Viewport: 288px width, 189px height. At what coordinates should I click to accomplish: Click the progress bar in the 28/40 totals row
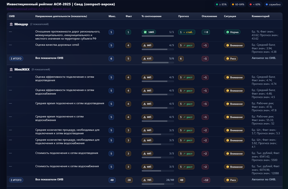pos(158,184)
